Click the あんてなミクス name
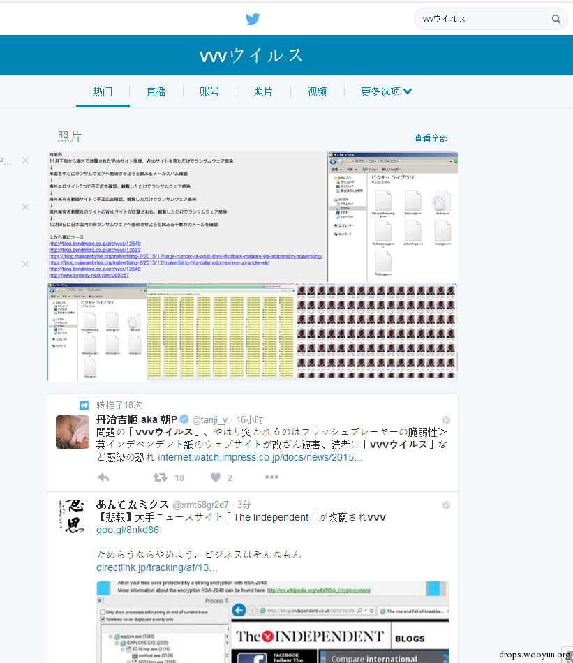This screenshot has height=663, width=573. (x=133, y=505)
